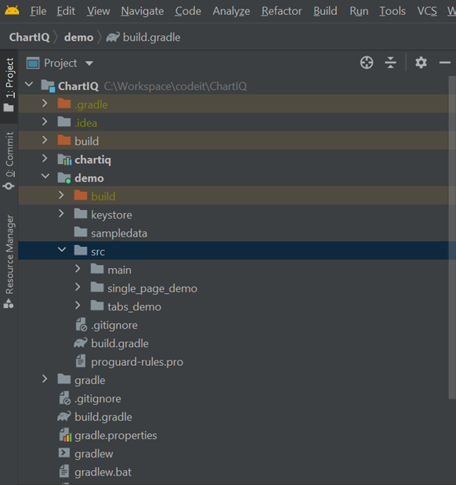
Task: Toggle the Resource Manager tool window
Action: (9, 262)
